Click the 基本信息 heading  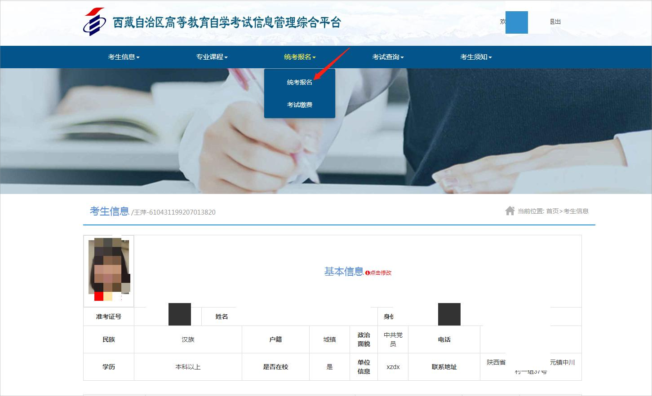pyautogui.click(x=344, y=272)
